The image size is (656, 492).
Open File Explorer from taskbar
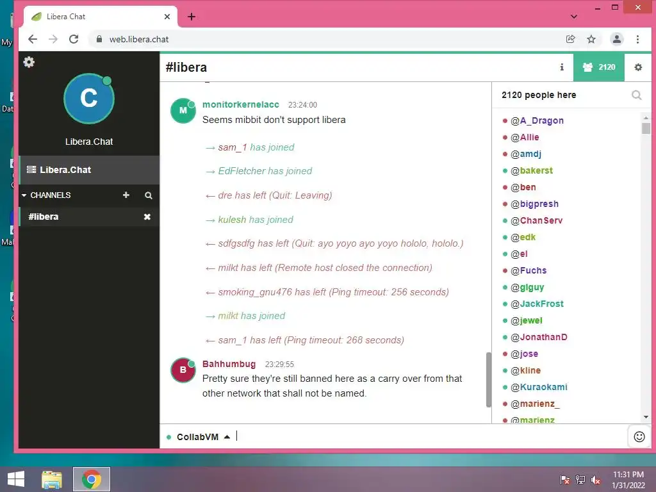click(52, 479)
